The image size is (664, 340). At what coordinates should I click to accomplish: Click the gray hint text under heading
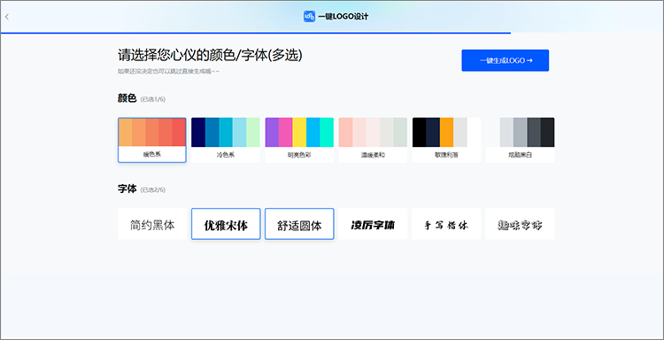click(x=168, y=72)
